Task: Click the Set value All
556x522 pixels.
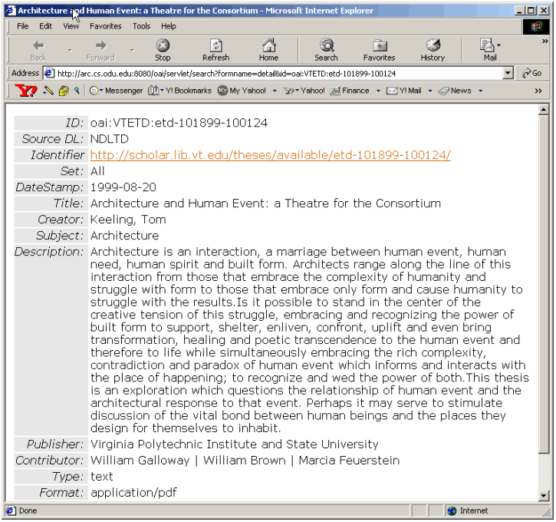Action: pyautogui.click(x=97, y=171)
